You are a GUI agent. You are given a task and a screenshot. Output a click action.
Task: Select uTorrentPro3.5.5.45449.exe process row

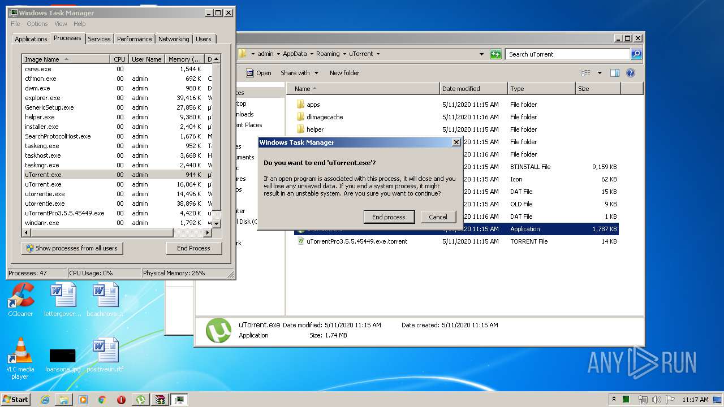(x=117, y=213)
